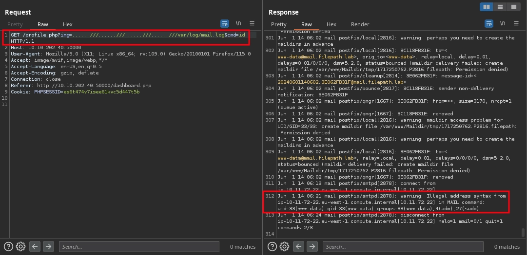Show non-printable characters in Response panel
Viewport: 527px width, 255px height.
coord(502,23)
